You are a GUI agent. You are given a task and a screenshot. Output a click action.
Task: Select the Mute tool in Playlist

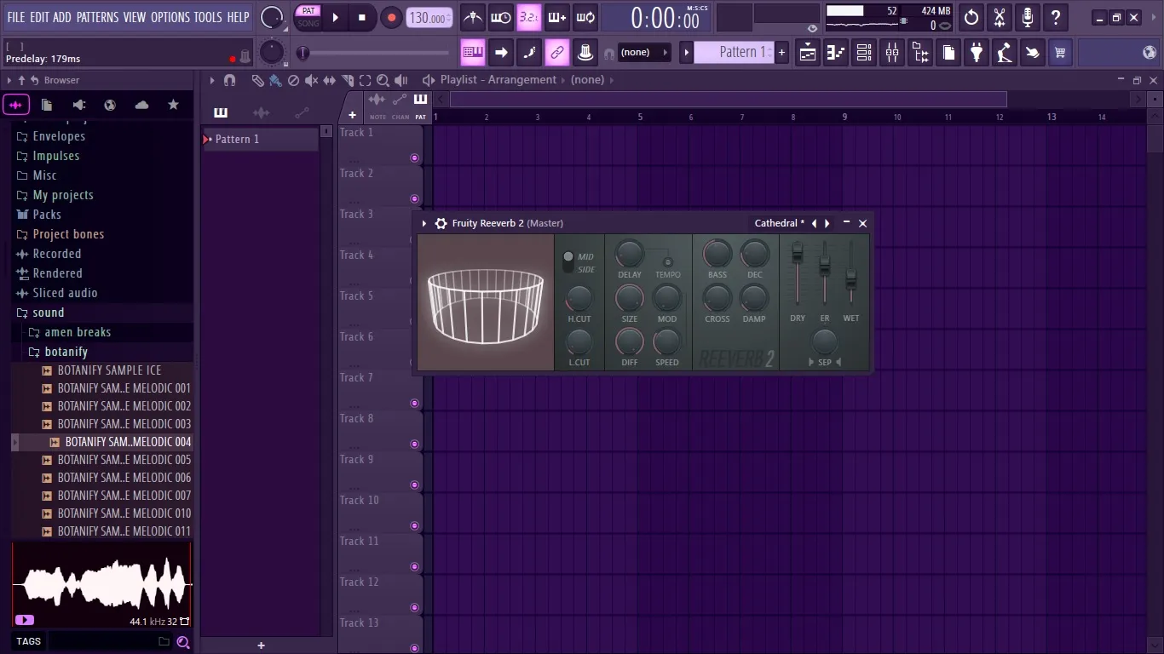[311, 80]
